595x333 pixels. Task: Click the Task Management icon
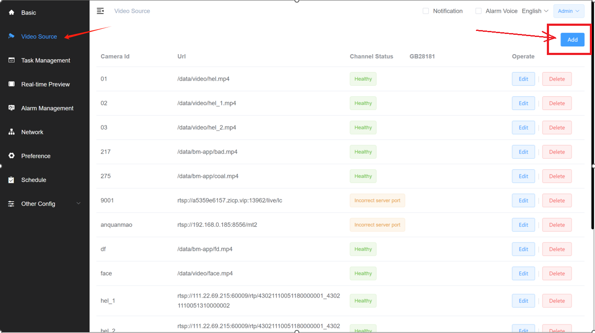point(12,61)
